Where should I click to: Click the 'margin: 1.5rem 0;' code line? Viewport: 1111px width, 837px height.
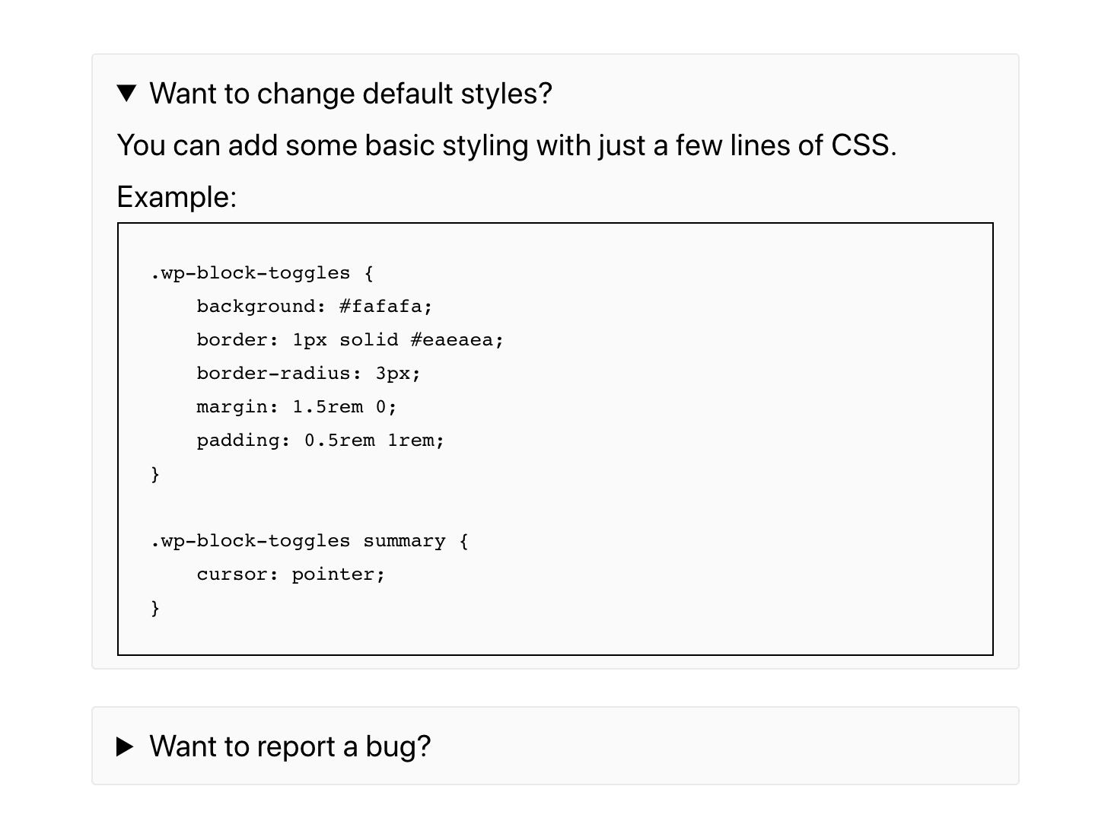(x=297, y=407)
